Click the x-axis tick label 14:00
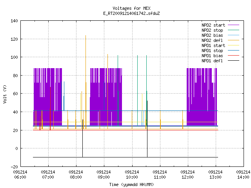251x188 pixels. coord(243,177)
